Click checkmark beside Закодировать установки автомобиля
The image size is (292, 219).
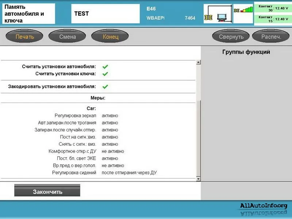tap(105, 87)
